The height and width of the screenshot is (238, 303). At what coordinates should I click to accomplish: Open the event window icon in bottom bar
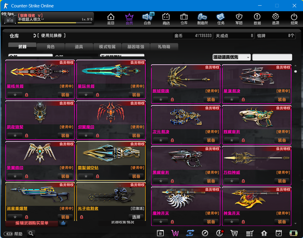tap(160, 233)
